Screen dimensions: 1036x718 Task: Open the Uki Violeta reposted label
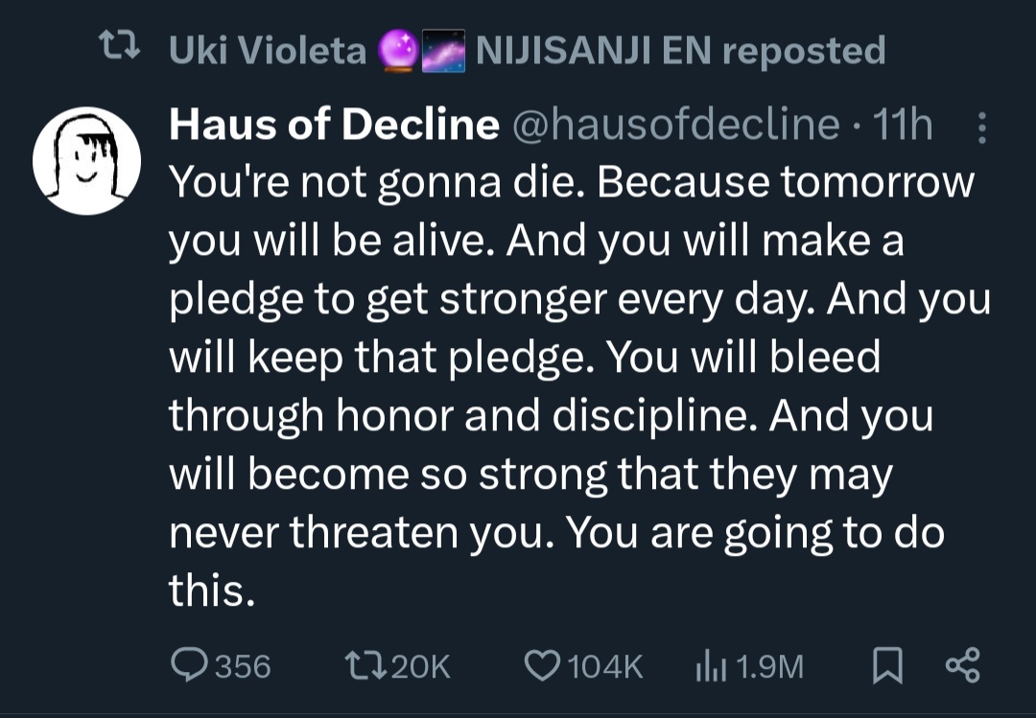[x=528, y=50]
